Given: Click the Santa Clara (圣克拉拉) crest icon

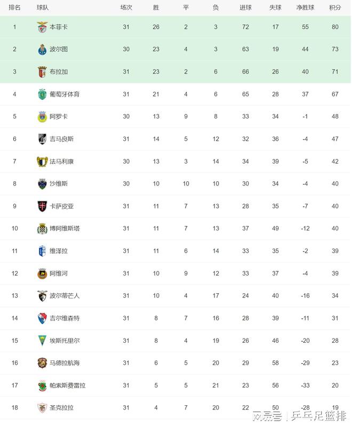Looking at the screenshot, I should pos(43,407).
